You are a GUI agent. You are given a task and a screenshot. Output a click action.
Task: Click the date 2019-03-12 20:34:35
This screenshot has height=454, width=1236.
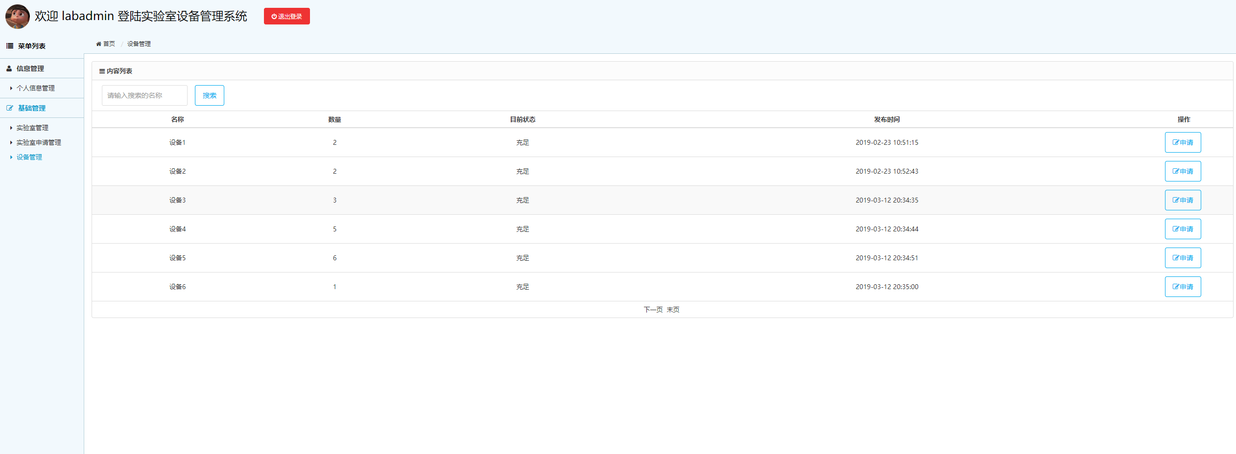[x=887, y=200]
